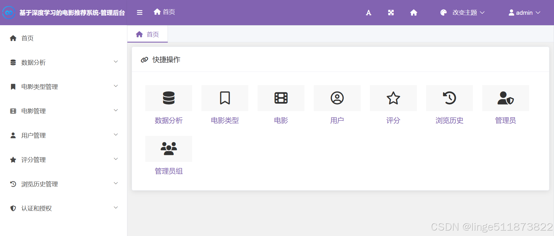Screen dimensions: 554x236
Task: Click the 用户 shortcut link text
Action: (x=337, y=120)
